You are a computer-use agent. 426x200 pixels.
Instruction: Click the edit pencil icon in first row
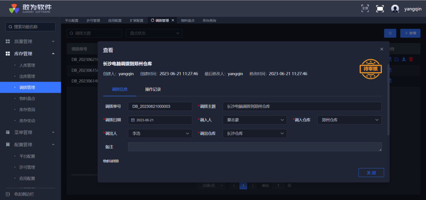tap(397, 59)
